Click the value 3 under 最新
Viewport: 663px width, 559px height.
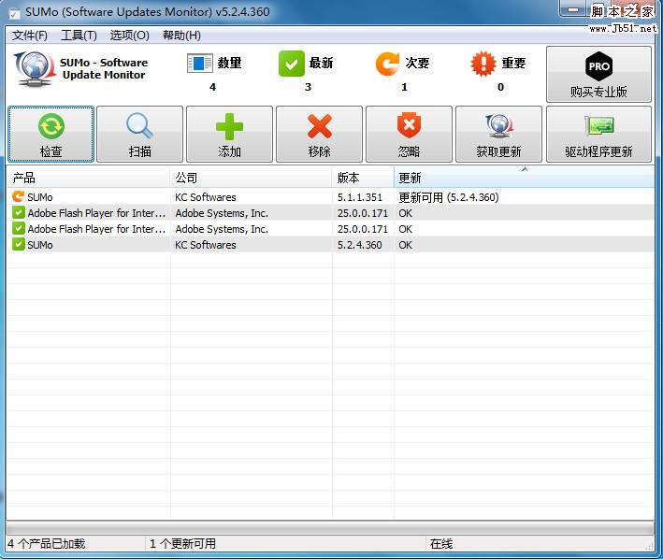pos(309,87)
